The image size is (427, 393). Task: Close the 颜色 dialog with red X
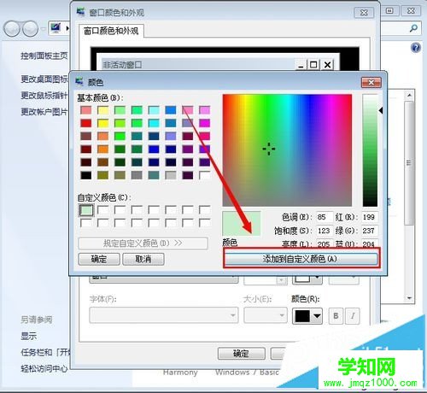[371, 82]
